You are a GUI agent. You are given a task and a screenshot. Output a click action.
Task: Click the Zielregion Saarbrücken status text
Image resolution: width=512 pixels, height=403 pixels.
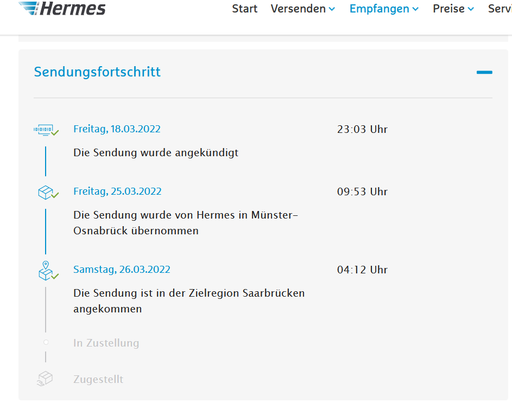pos(189,301)
